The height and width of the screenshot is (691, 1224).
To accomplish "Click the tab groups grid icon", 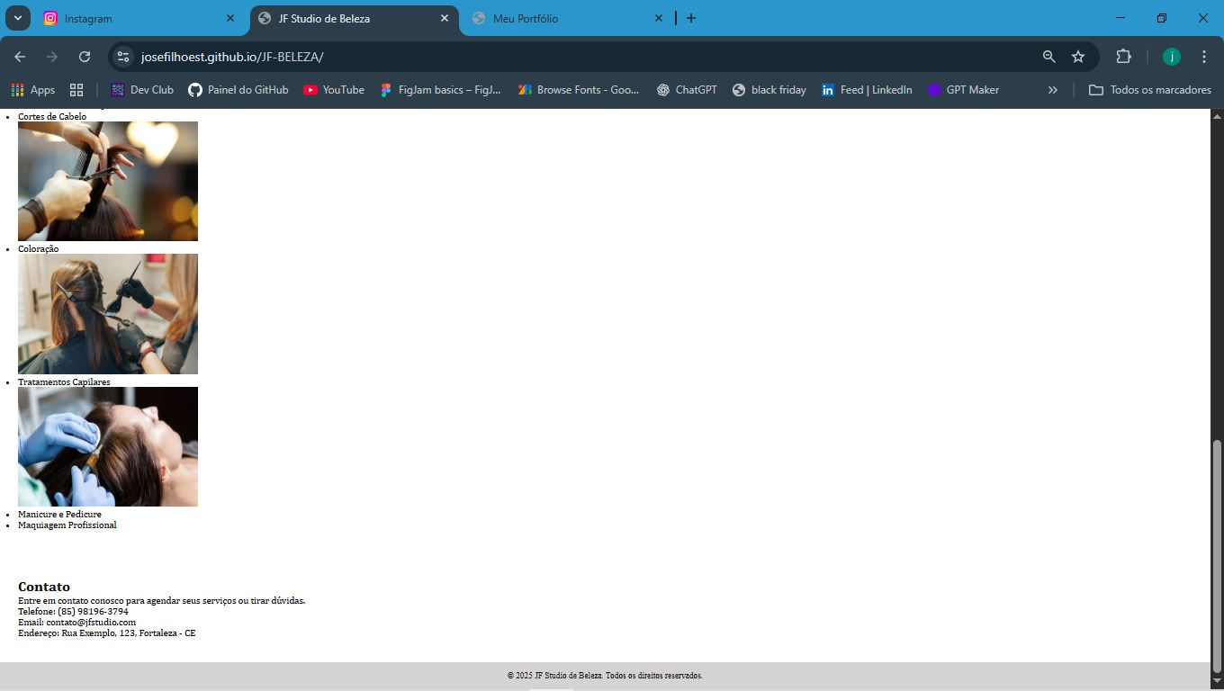I will point(76,90).
